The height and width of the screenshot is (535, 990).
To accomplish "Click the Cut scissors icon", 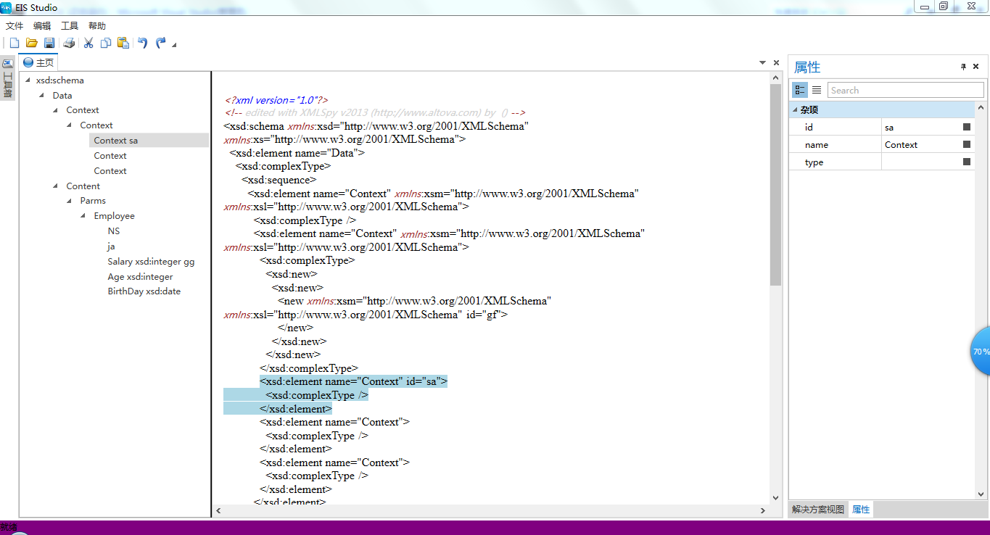I will (x=88, y=43).
